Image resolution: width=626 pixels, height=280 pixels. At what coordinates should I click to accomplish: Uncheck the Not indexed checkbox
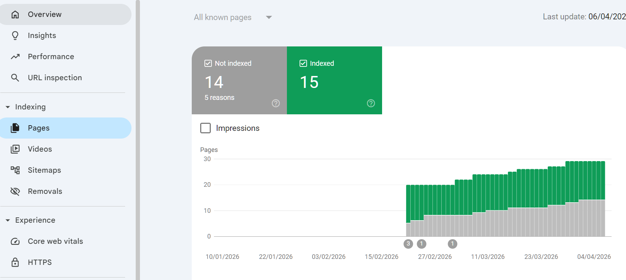click(x=208, y=63)
